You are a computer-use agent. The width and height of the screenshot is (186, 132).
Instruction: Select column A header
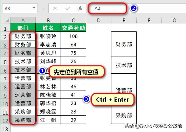23,20
